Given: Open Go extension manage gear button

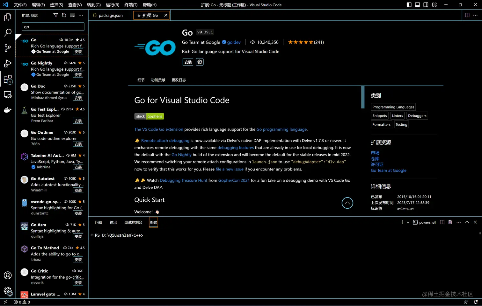Looking at the screenshot, I should point(200,62).
